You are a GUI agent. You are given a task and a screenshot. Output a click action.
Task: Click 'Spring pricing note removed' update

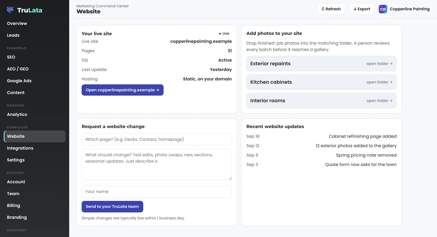(366, 155)
